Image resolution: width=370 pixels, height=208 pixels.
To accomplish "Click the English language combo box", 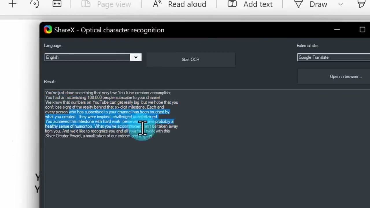I will (x=93, y=57).
